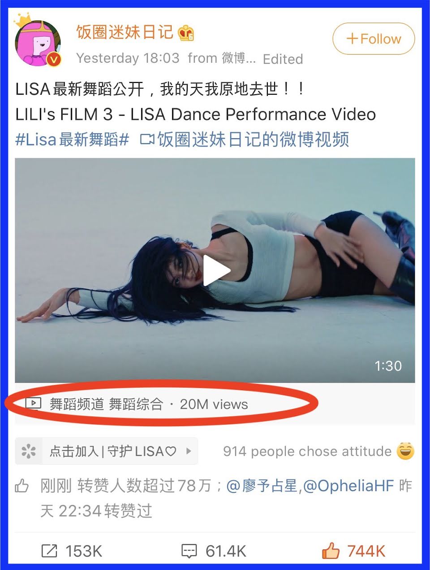Click the 舞蹈综合 category label
430x570 pixels.
[x=136, y=404]
